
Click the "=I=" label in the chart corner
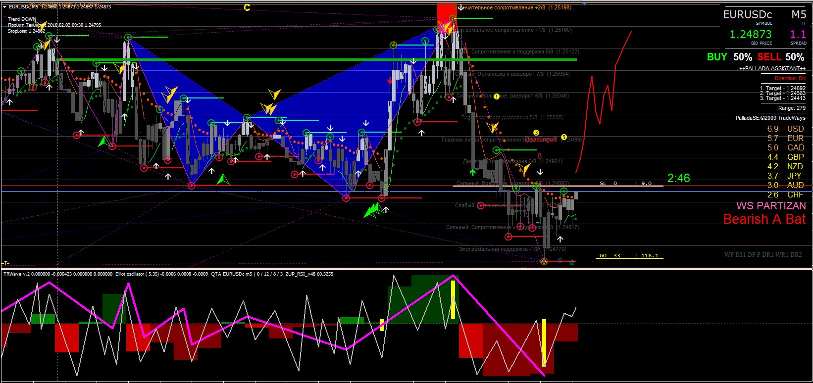[x=5, y=263]
